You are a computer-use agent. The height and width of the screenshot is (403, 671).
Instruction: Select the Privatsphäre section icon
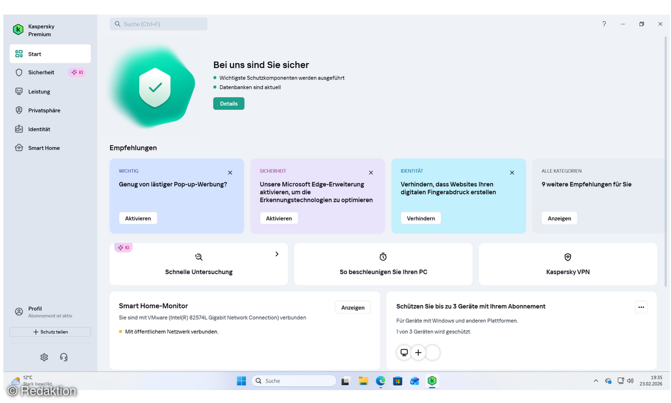point(18,110)
